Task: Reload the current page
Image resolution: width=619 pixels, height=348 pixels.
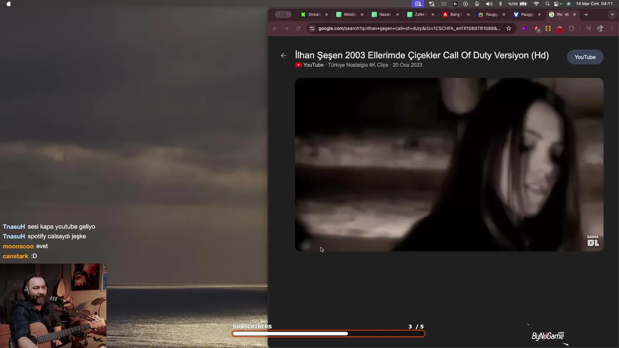Action: pyautogui.click(x=298, y=29)
